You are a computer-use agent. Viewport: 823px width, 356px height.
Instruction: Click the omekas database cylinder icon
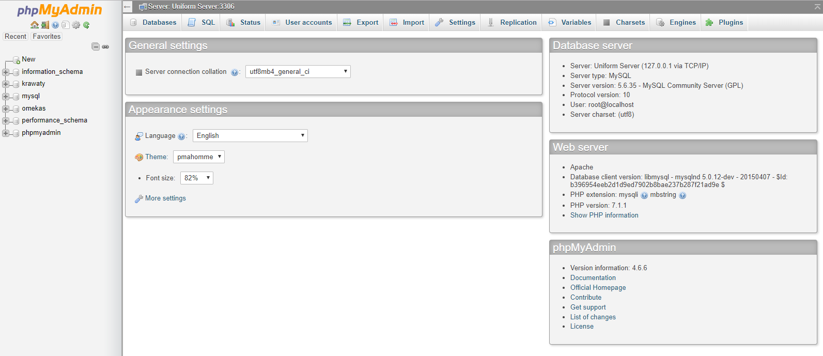pos(16,109)
